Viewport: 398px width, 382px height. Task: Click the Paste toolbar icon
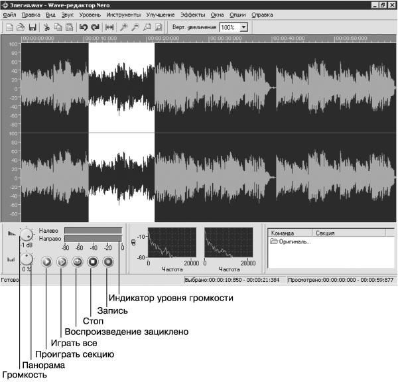(x=70, y=27)
